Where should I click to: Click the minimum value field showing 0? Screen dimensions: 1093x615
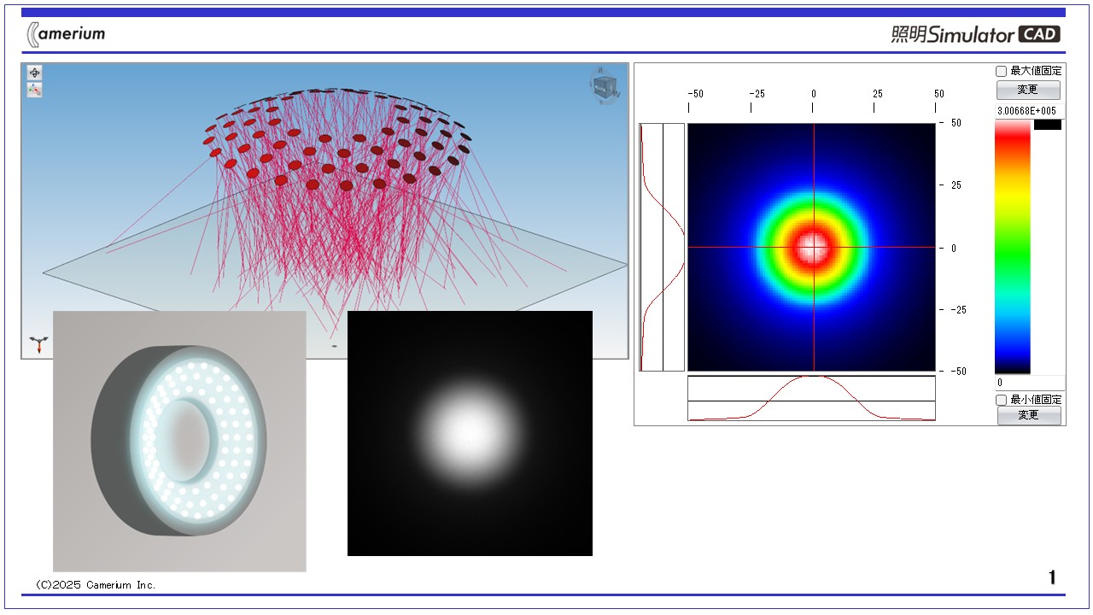(x=1029, y=383)
